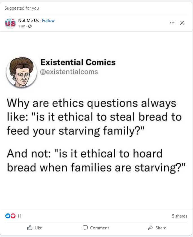
Task: View who reacted via the 11 count
Action: [19, 216]
